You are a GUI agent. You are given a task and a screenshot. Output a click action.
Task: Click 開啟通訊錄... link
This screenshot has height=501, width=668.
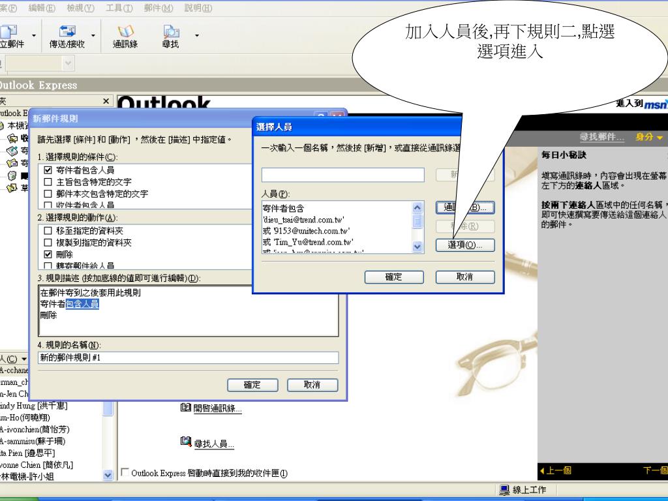(218, 408)
